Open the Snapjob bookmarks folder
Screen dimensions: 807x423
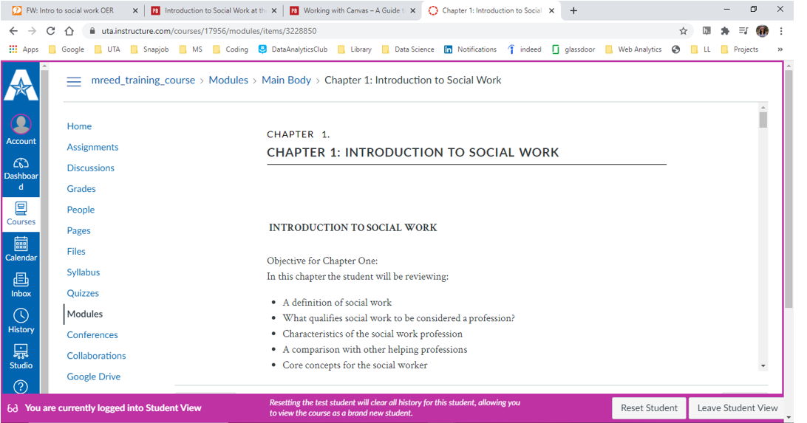point(149,49)
